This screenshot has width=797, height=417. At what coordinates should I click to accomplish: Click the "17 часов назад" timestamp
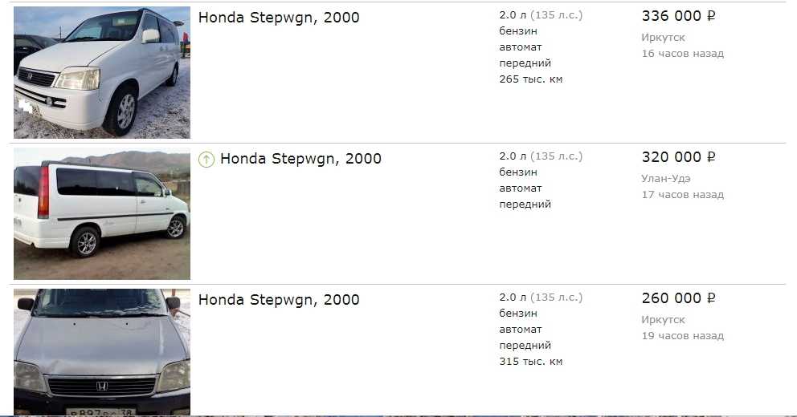coord(682,195)
